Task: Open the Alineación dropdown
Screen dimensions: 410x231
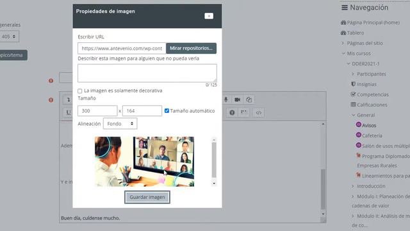Action: pyautogui.click(x=120, y=124)
